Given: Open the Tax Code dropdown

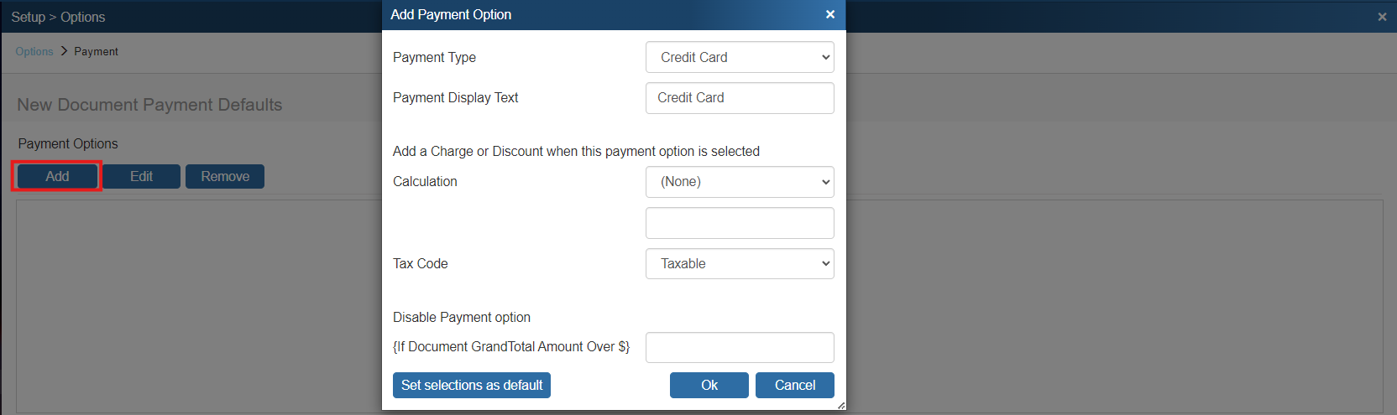Looking at the screenshot, I should tap(739, 264).
